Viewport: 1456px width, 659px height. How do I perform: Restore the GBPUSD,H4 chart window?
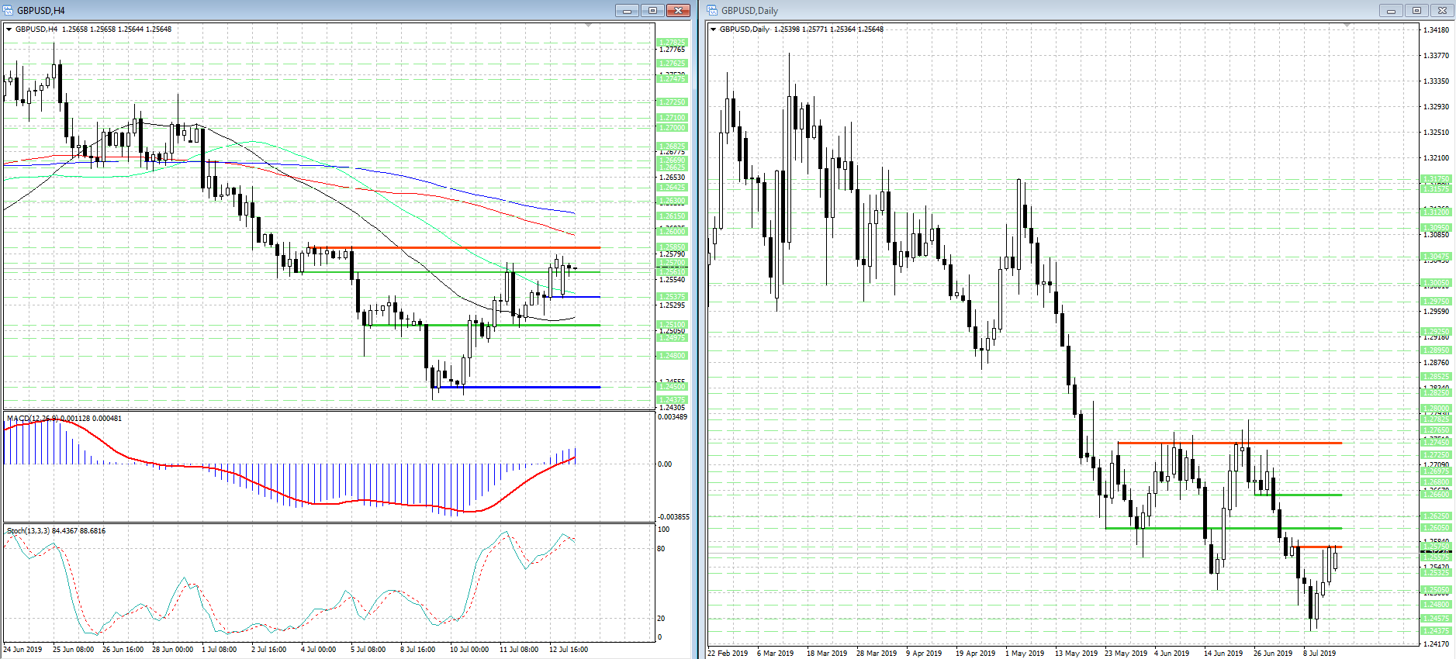pyautogui.click(x=652, y=10)
